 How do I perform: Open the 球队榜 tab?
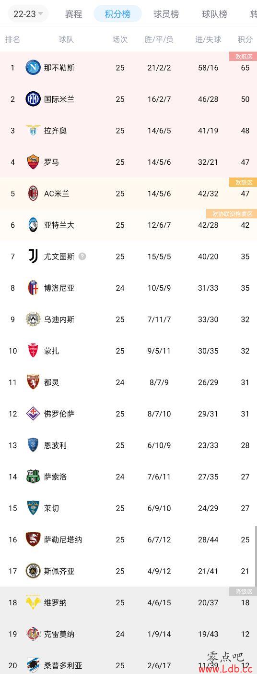point(214,14)
